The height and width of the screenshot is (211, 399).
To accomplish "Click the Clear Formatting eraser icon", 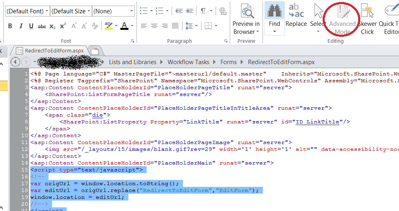I will pyautogui.click(x=95, y=26).
